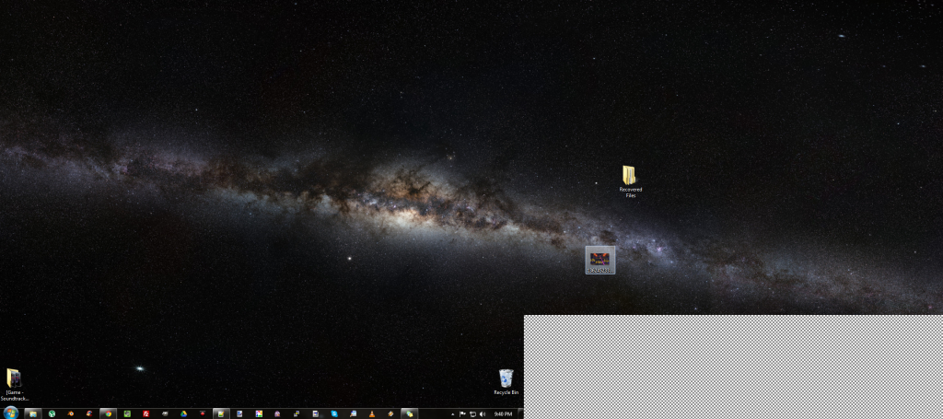Select the Recycle Bin desktop icon
Screen dimensions: 943x419
pyautogui.click(x=506, y=382)
